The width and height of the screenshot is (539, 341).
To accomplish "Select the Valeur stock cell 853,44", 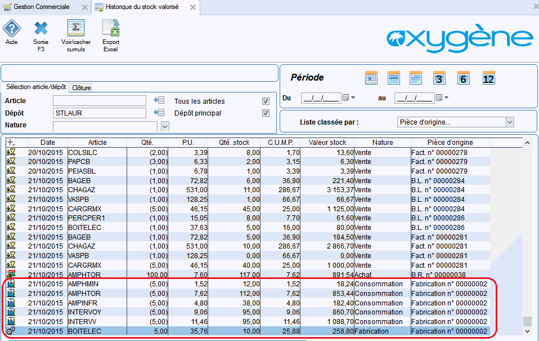I will tap(327, 294).
